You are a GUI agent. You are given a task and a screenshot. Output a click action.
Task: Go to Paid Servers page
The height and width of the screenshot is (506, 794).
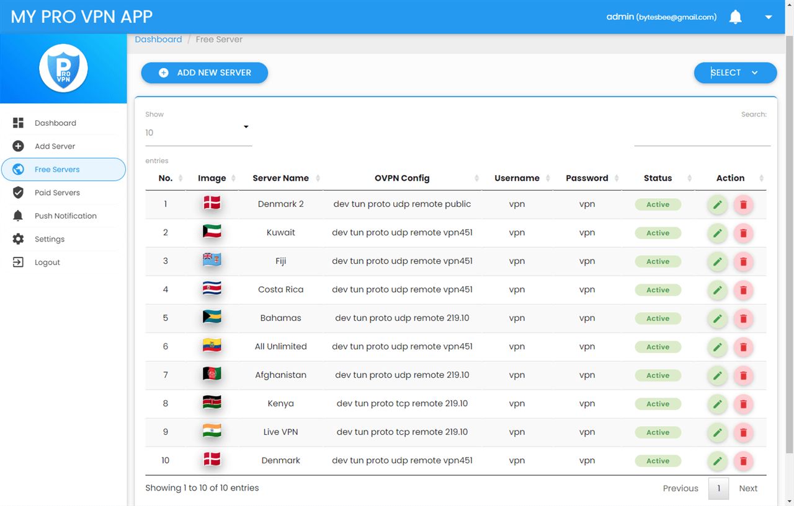[x=63, y=193]
